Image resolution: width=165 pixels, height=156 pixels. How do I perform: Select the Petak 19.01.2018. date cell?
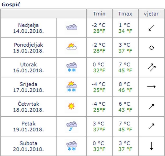pos(29,126)
